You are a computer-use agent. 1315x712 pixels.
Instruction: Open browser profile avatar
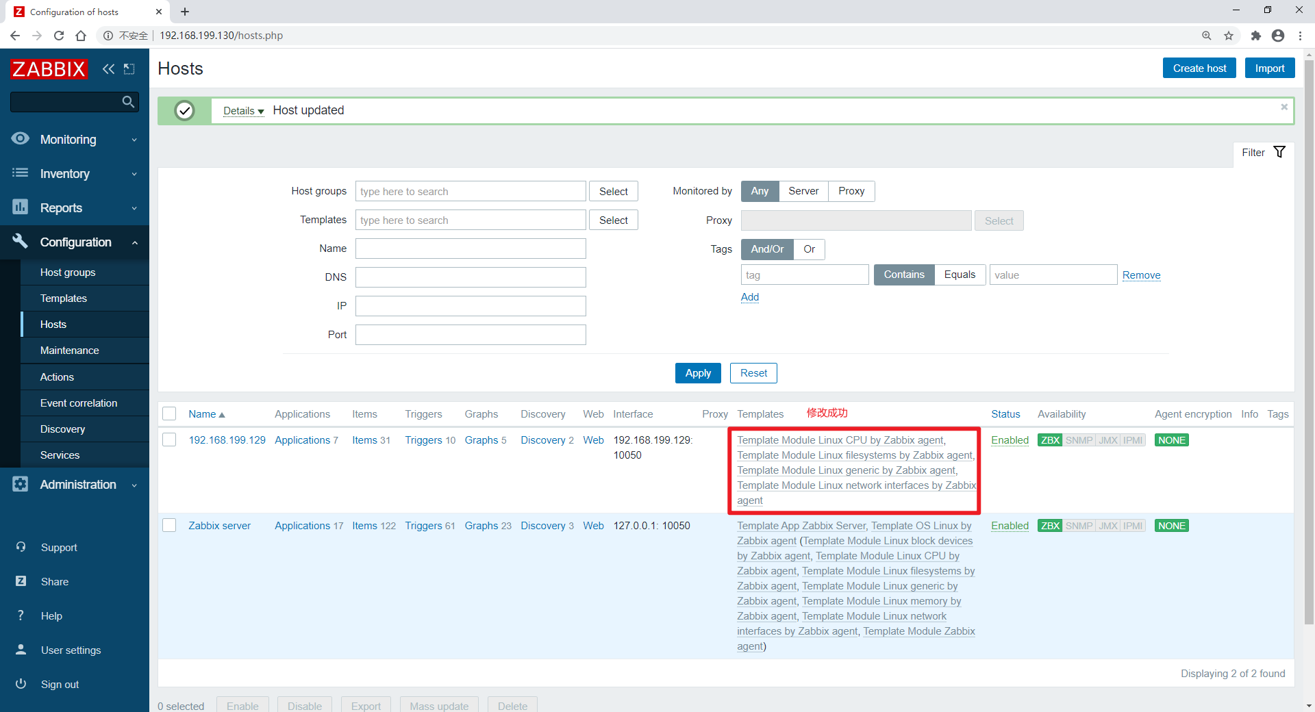1278,36
